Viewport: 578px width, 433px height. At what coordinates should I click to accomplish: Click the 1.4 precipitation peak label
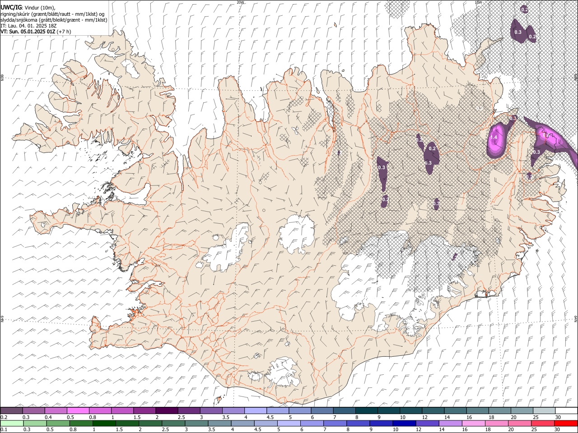[x=494, y=137]
